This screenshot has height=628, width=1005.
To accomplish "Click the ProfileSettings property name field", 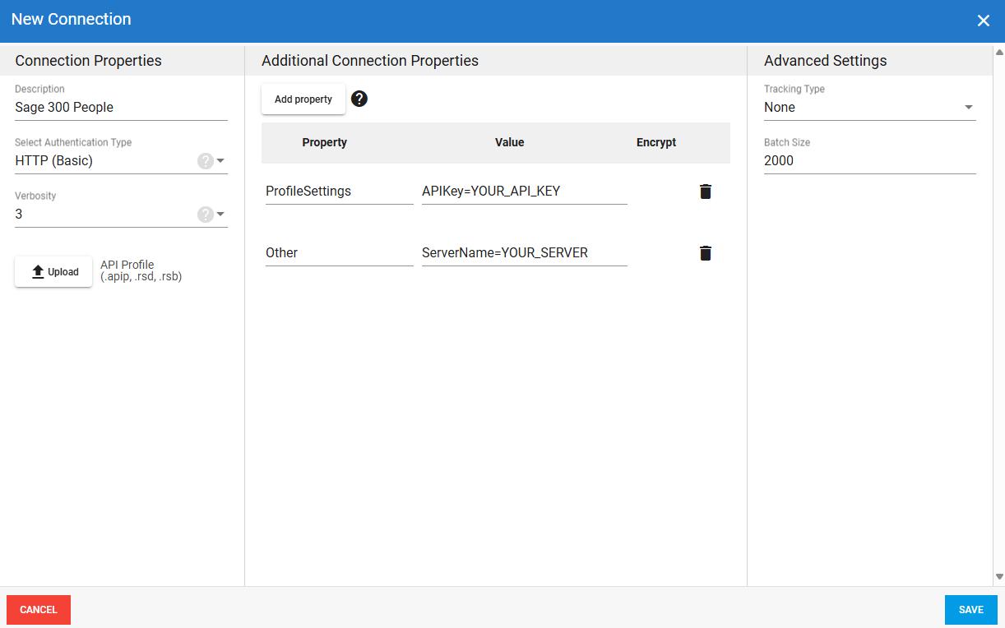I will (x=338, y=192).
